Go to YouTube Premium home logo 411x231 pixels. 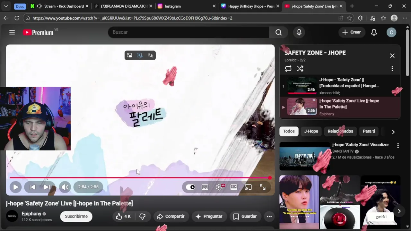pos(38,32)
